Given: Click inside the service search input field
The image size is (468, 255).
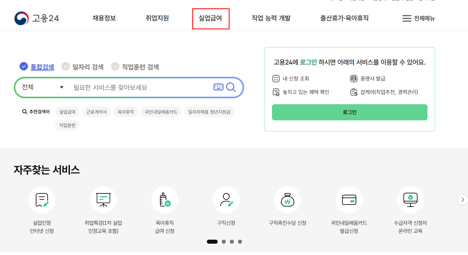Looking at the screenshot, I should tap(135, 87).
